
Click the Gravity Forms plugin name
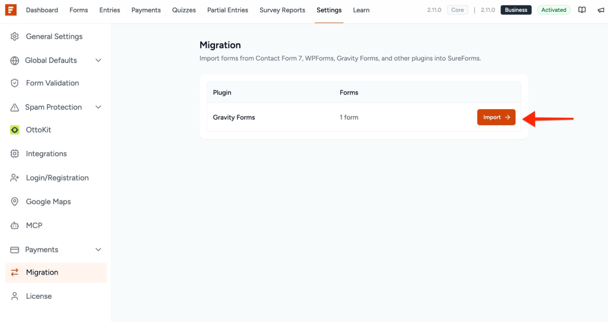[x=234, y=117]
